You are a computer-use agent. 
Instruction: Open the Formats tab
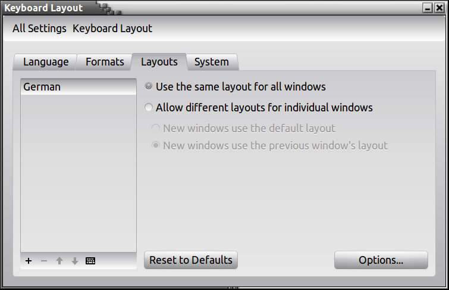click(x=105, y=62)
